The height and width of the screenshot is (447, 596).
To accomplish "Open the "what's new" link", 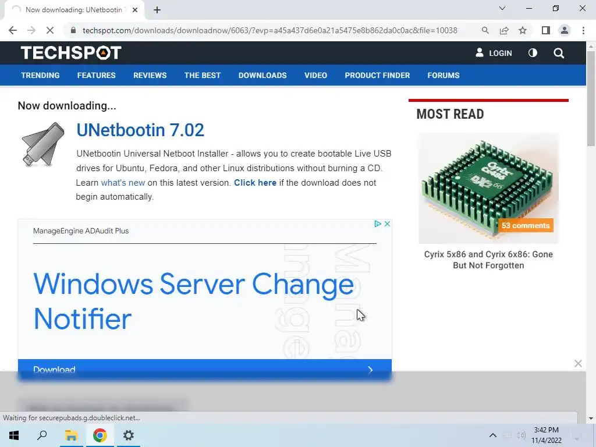I will (x=123, y=182).
